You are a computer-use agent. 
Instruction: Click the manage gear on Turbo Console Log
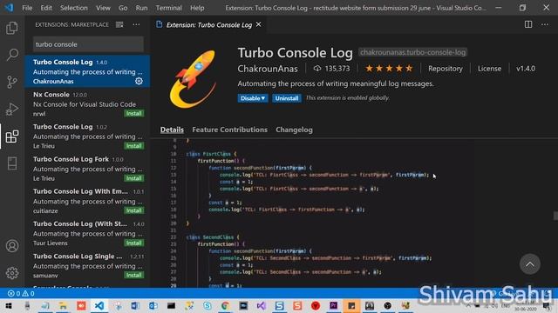click(x=139, y=81)
